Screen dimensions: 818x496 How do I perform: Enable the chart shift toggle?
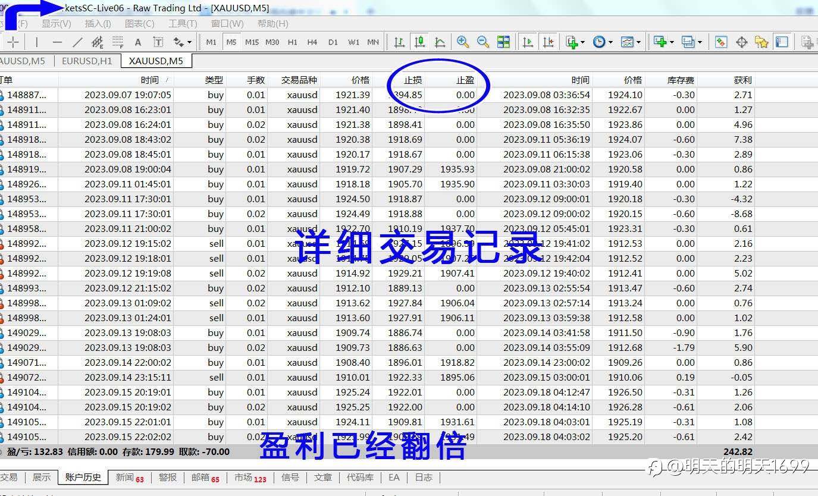pos(548,42)
